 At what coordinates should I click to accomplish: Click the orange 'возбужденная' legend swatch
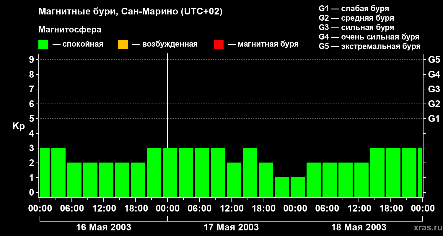point(123,45)
